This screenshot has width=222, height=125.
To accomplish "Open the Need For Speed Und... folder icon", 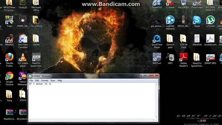I will 197,60.
